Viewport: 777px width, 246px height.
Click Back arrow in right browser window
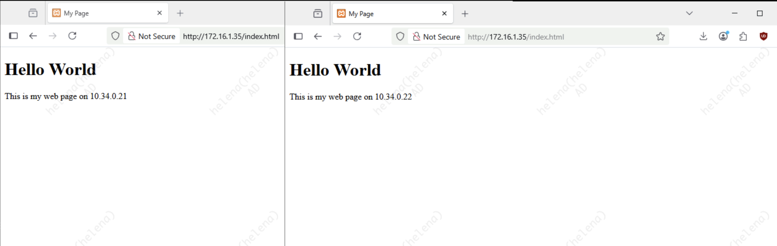click(x=318, y=37)
